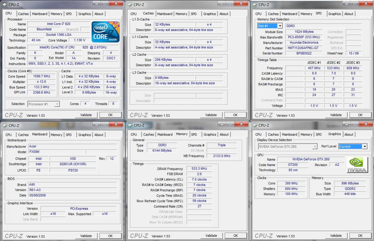This screenshot has height=241, width=374.
Task: Select Memory tab in Graphics window
Action: [x=306, y=134]
